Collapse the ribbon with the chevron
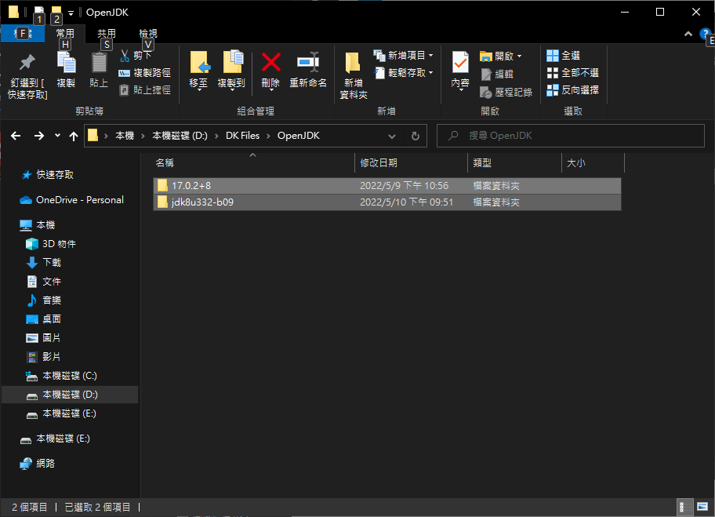The height and width of the screenshot is (517, 715). (x=688, y=34)
